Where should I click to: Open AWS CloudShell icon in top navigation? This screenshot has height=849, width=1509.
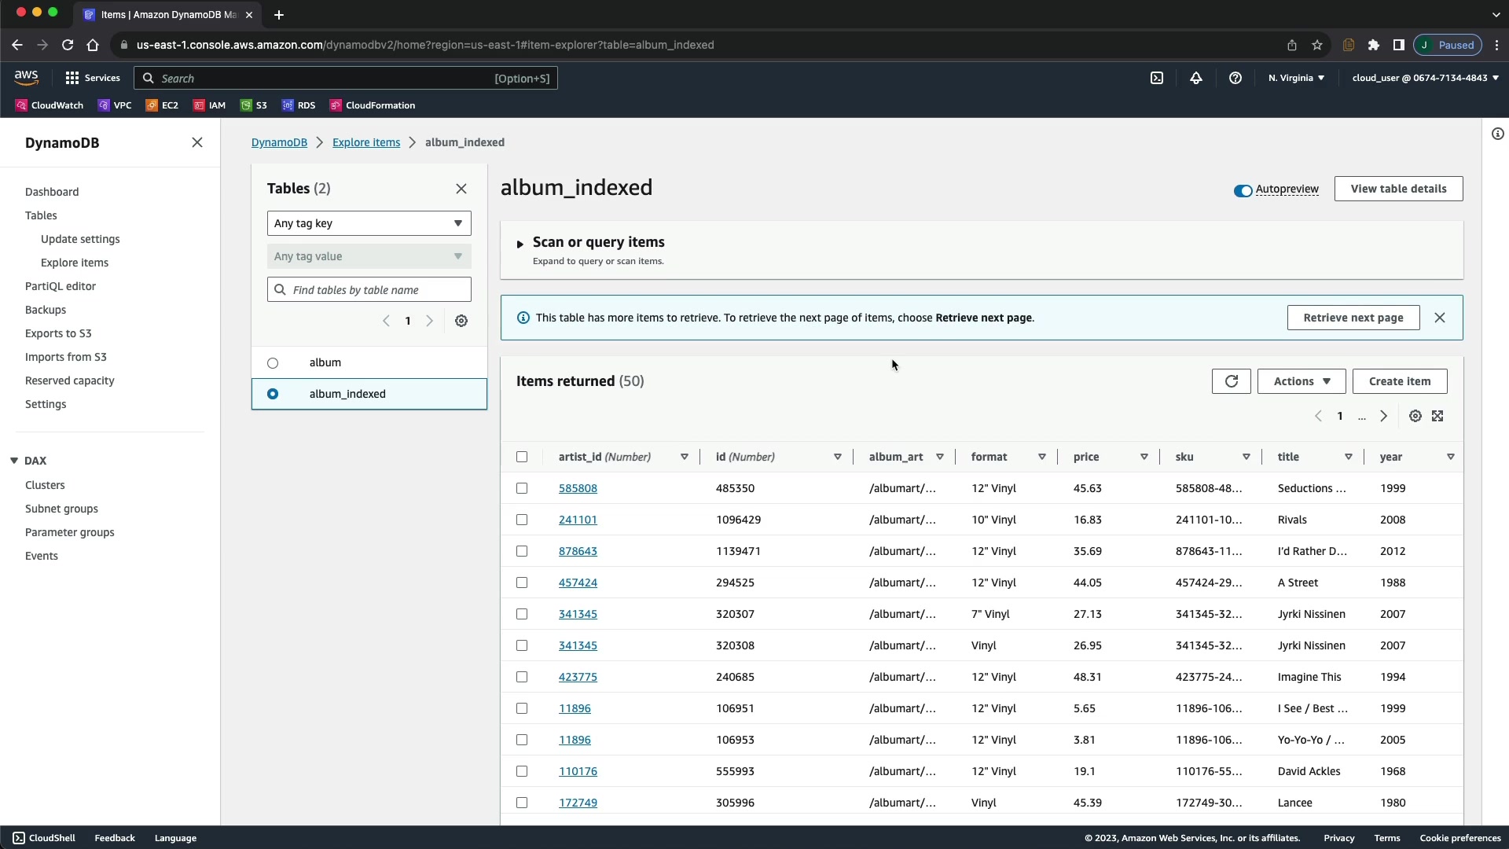(1157, 78)
